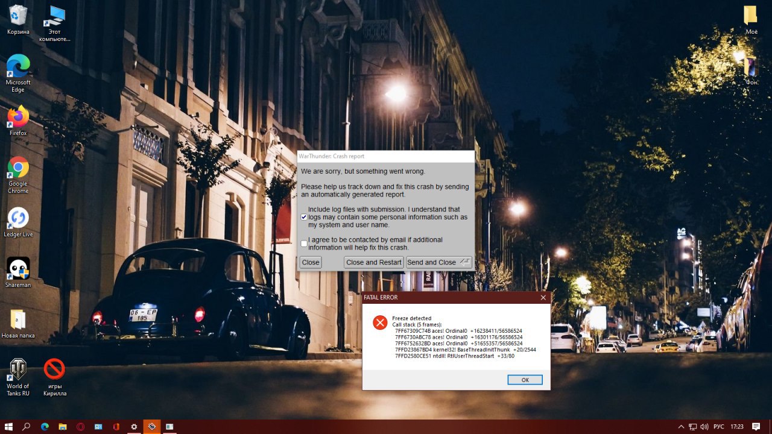Show hidden tray icons chevron
The height and width of the screenshot is (434, 772).
pyautogui.click(x=681, y=427)
